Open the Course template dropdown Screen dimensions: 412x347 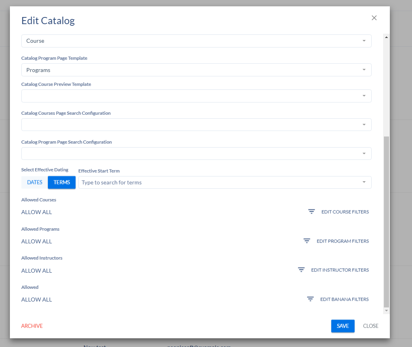[196, 41]
